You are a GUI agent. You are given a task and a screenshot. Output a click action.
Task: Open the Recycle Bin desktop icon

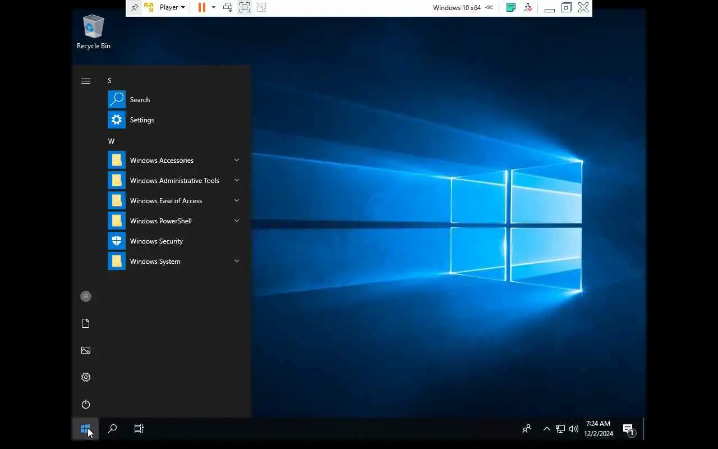[x=94, y=32]
